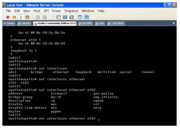Screen dimensions: 180x134
Task: Open the File menu
Action: [x=9, y=11]
